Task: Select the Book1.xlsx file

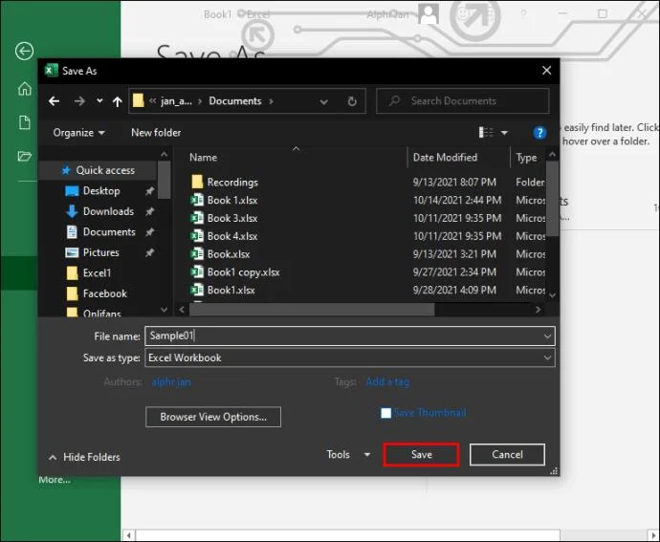Action: (223, 290)
